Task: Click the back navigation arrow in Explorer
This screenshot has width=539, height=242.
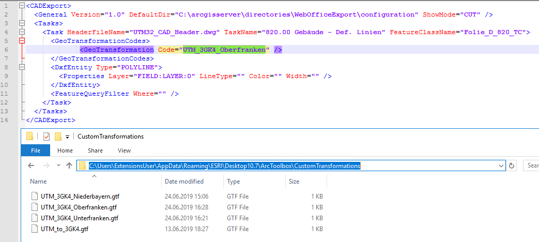Action: point(32,166)
